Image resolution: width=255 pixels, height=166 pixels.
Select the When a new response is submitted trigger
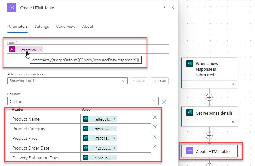tap(209, 73)
